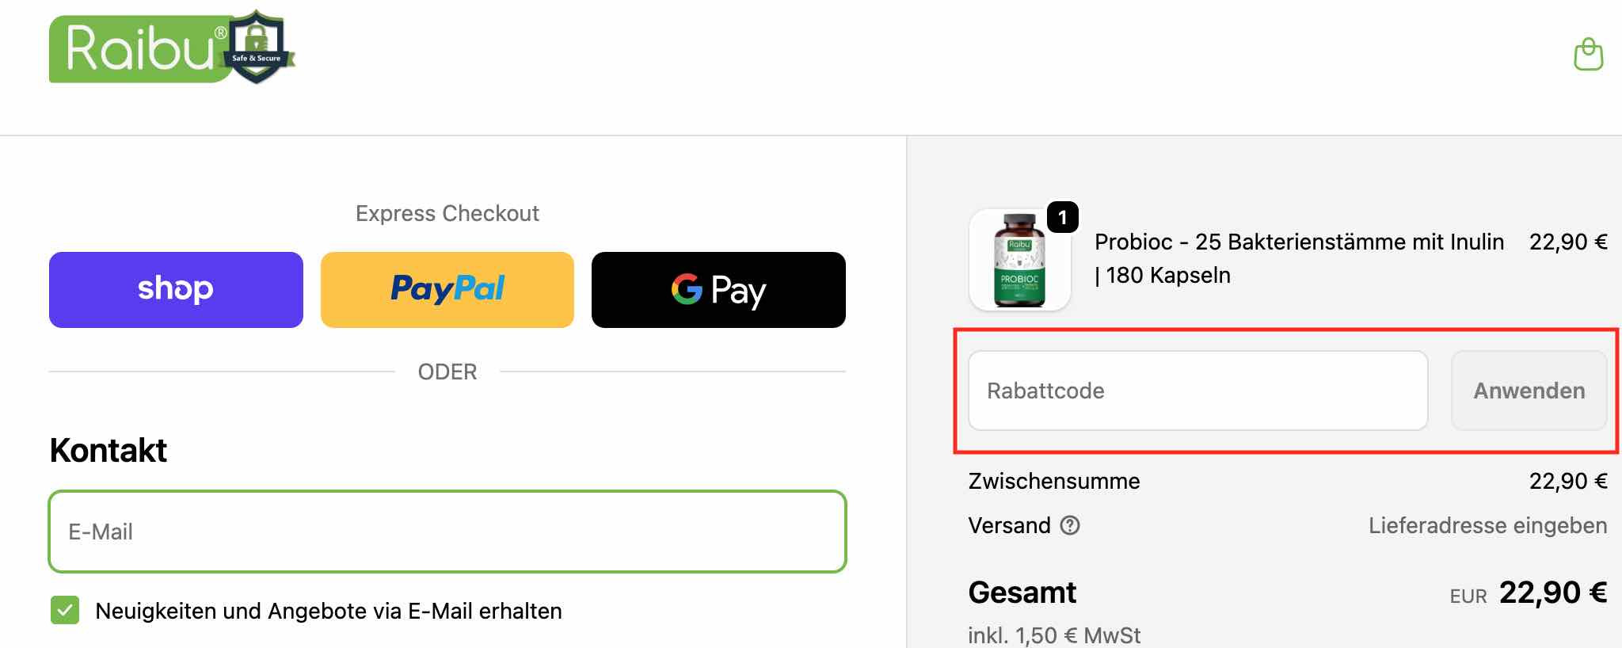Apply discount with the Anwenden button
Viewport: 1622px width, 648px height.
click(x=1529, y=390)
